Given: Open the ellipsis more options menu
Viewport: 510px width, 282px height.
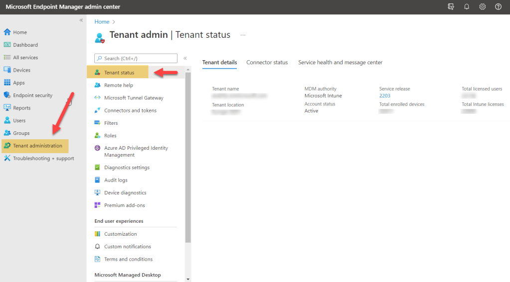Looking at the screenshot, I should [x=243, y=35].
